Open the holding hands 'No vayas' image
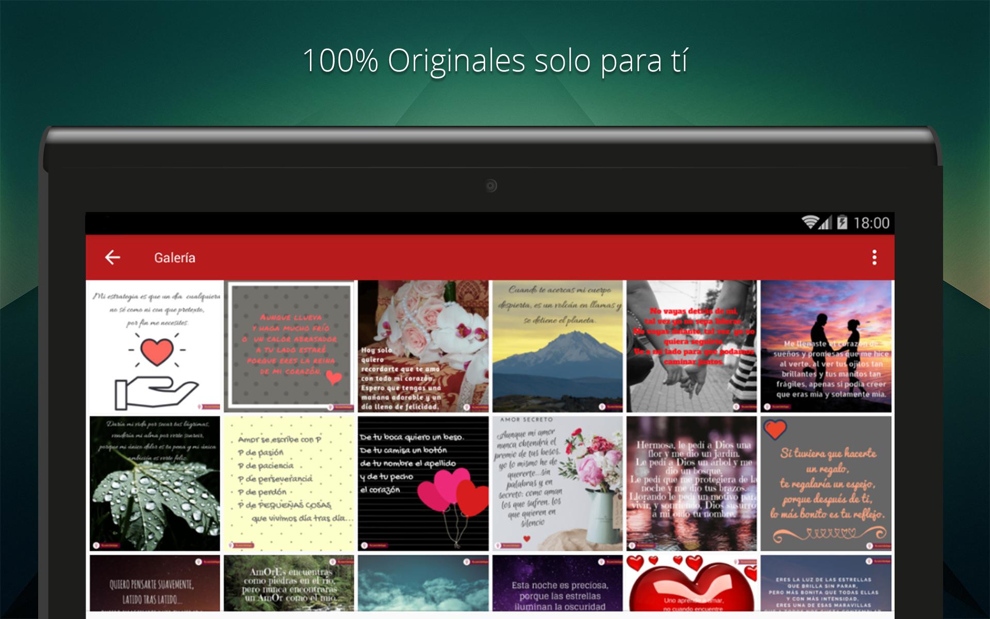Viewport: 990px width, 619px height. (x=691, y=346)
